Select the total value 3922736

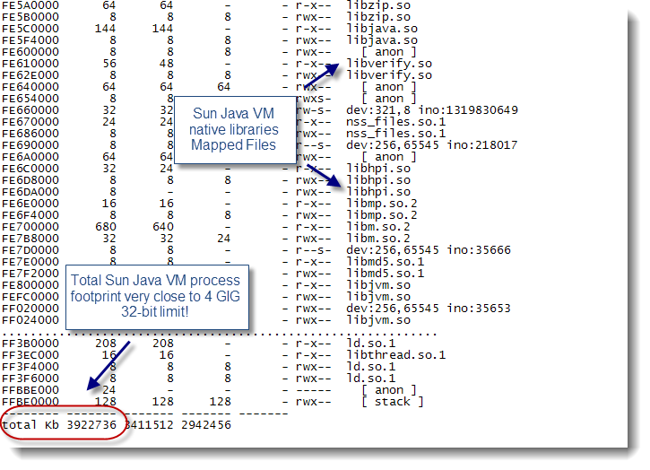click(x=91, y=425)
